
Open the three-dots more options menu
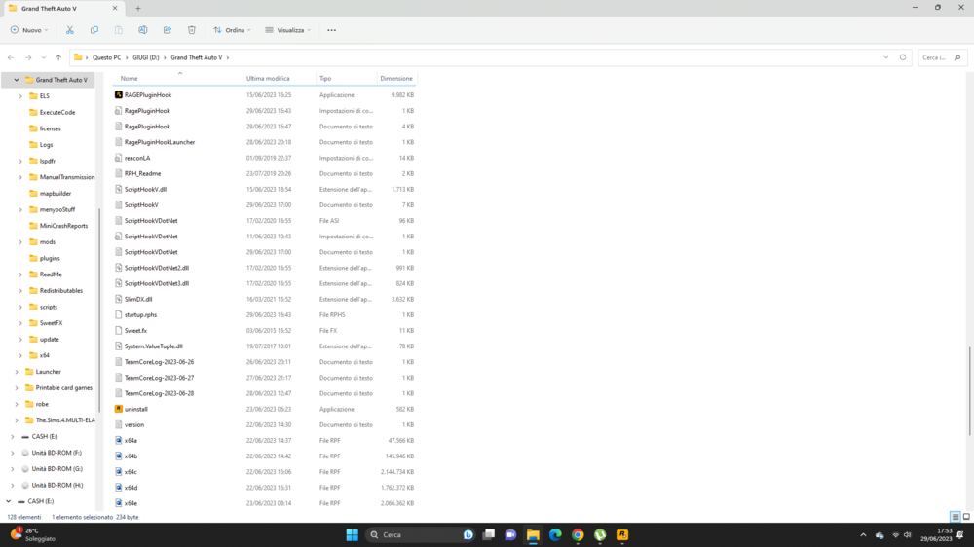click(332, 30)
